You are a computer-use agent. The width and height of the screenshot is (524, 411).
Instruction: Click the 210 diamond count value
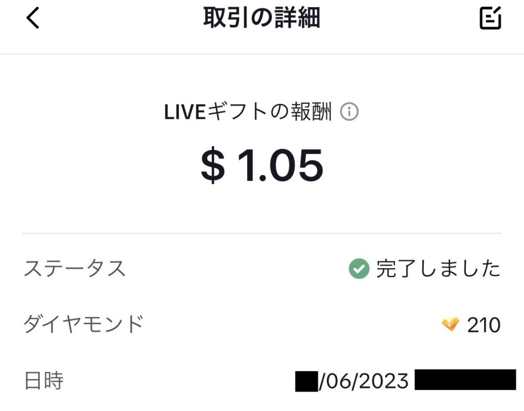point(483,323)
